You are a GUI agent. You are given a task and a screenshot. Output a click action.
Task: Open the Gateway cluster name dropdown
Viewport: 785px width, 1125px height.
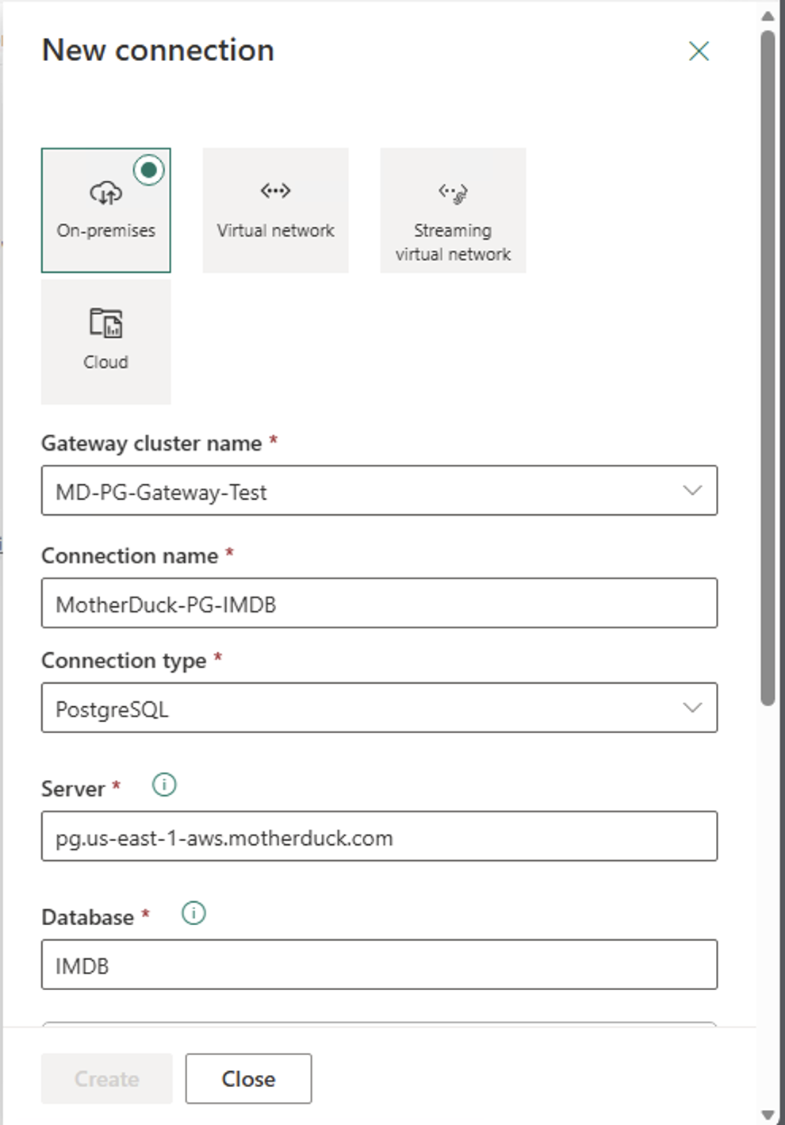(x=379, y=490)
